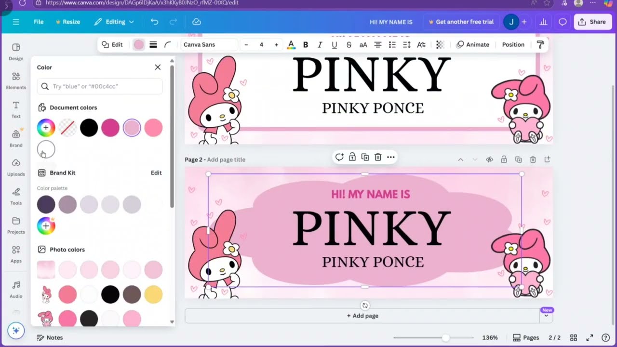This screenshot has height=347, width=617.
Task: Pick the white document color swatch
Action: [x=46, y=149]
